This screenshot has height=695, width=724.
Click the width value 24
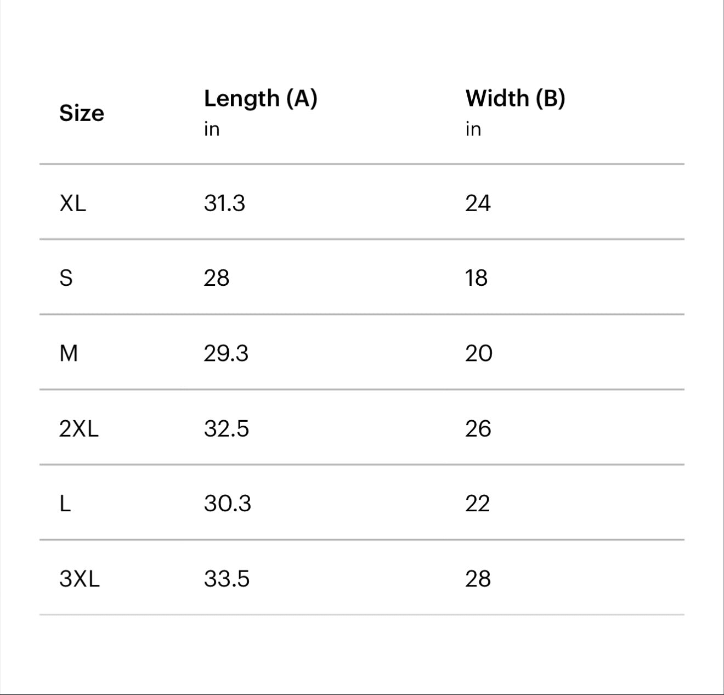pyautogui.click(x=478, y=204)
